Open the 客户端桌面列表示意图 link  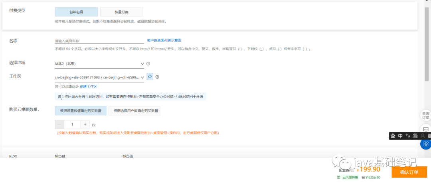tap(164, 40)
